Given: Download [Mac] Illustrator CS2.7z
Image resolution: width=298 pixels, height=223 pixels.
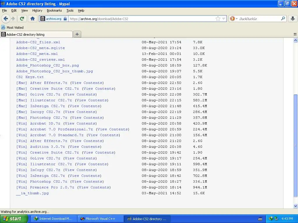Looking at the screenshot, I should [44, 100].
